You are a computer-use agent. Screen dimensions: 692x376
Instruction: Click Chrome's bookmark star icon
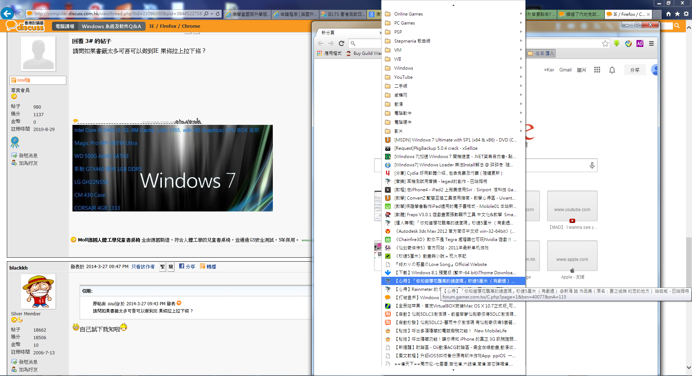pos(605,44)
